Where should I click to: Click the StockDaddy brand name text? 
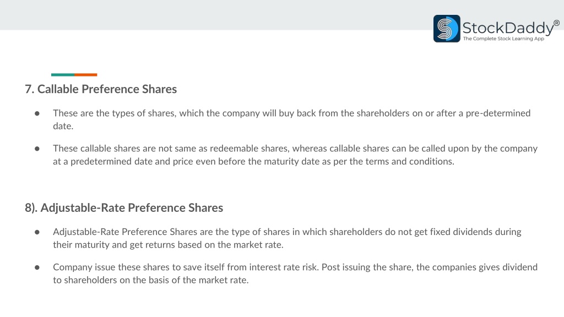(x=508, y=28)
